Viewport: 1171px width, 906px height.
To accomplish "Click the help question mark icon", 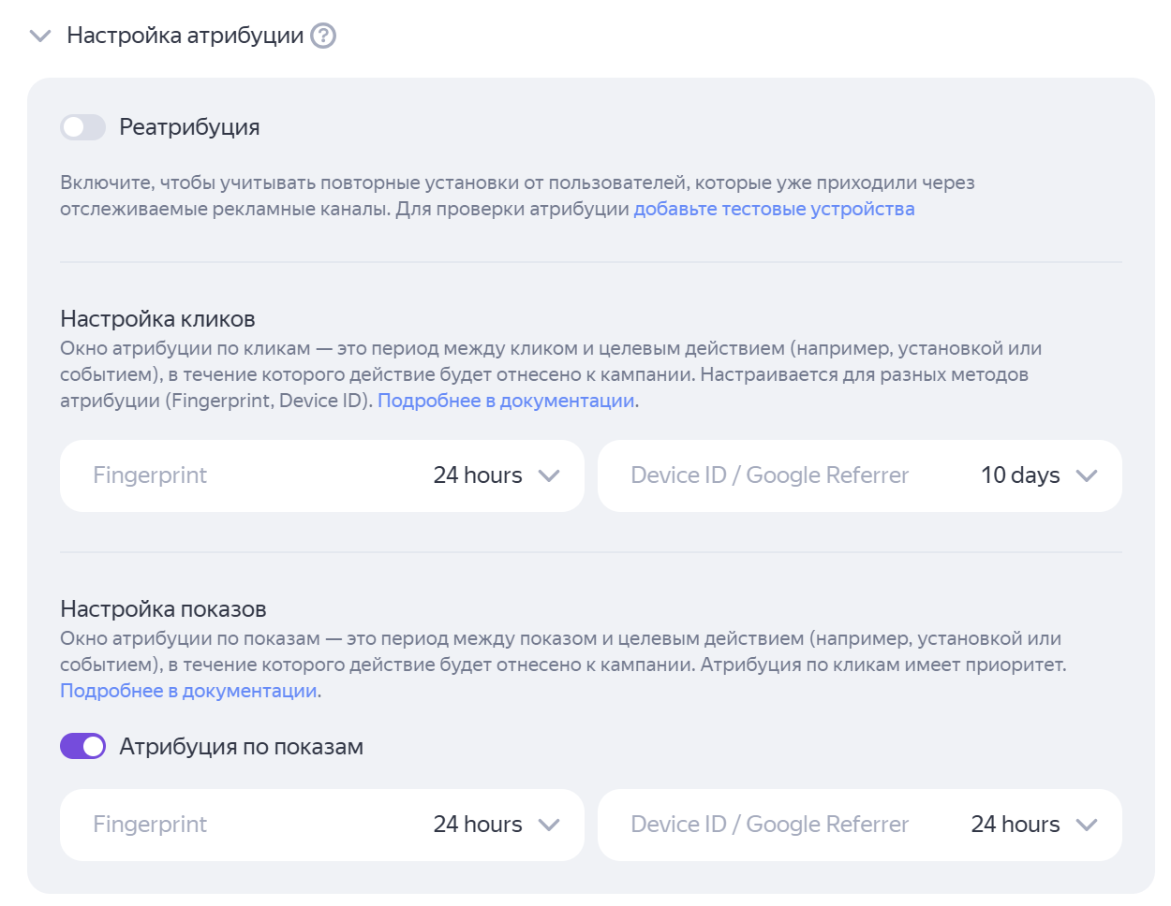I will tap(323, 36).
